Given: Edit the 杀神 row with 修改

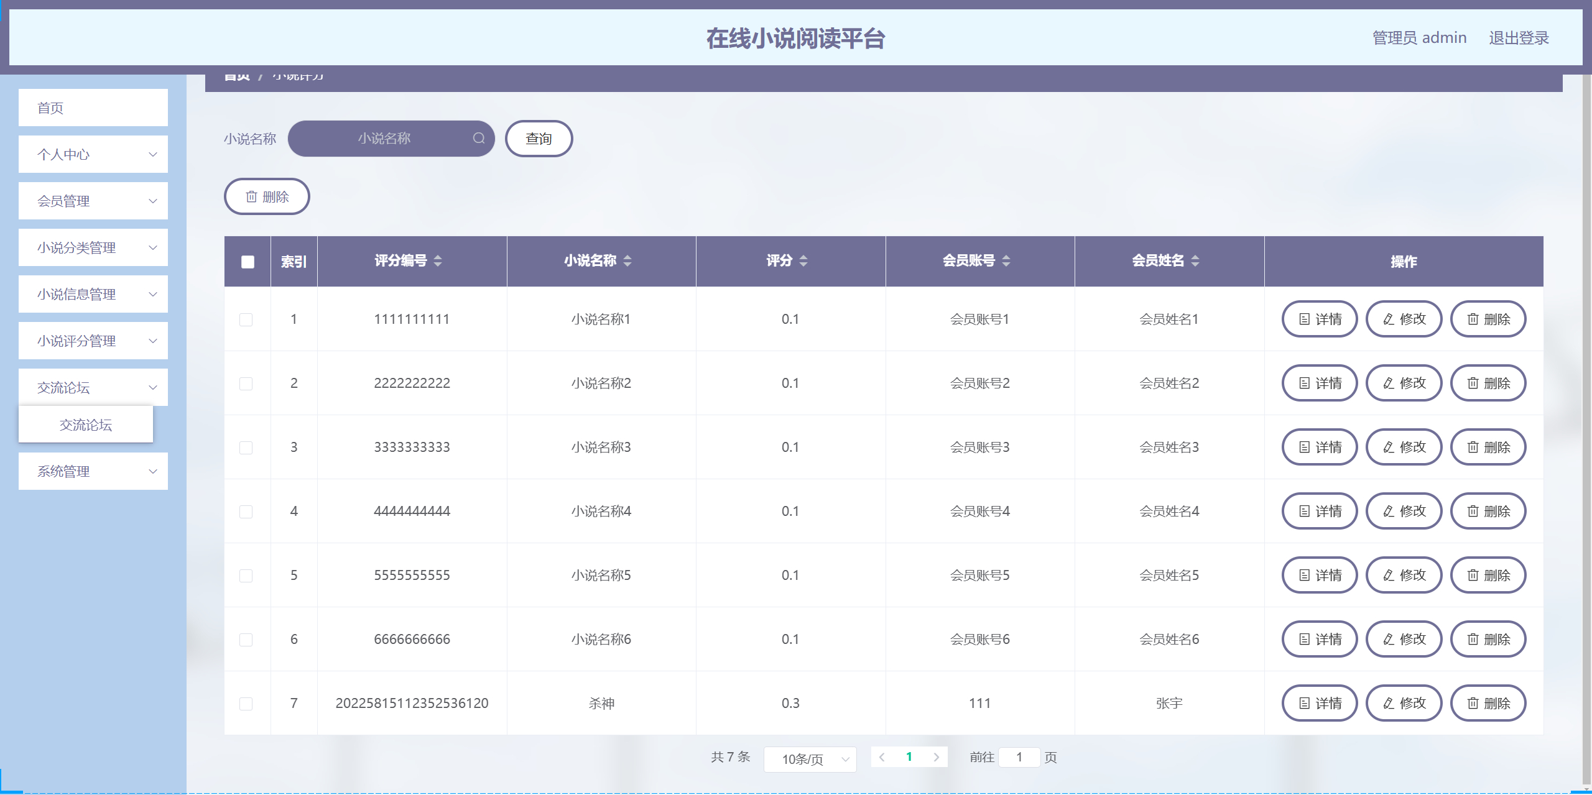Looking at the screenshot, I should tap(1404, 703).
